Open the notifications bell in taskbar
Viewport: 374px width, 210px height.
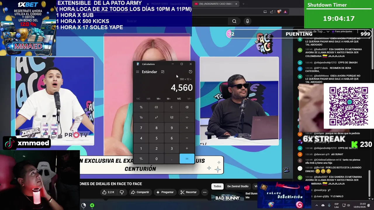(369, 205)
